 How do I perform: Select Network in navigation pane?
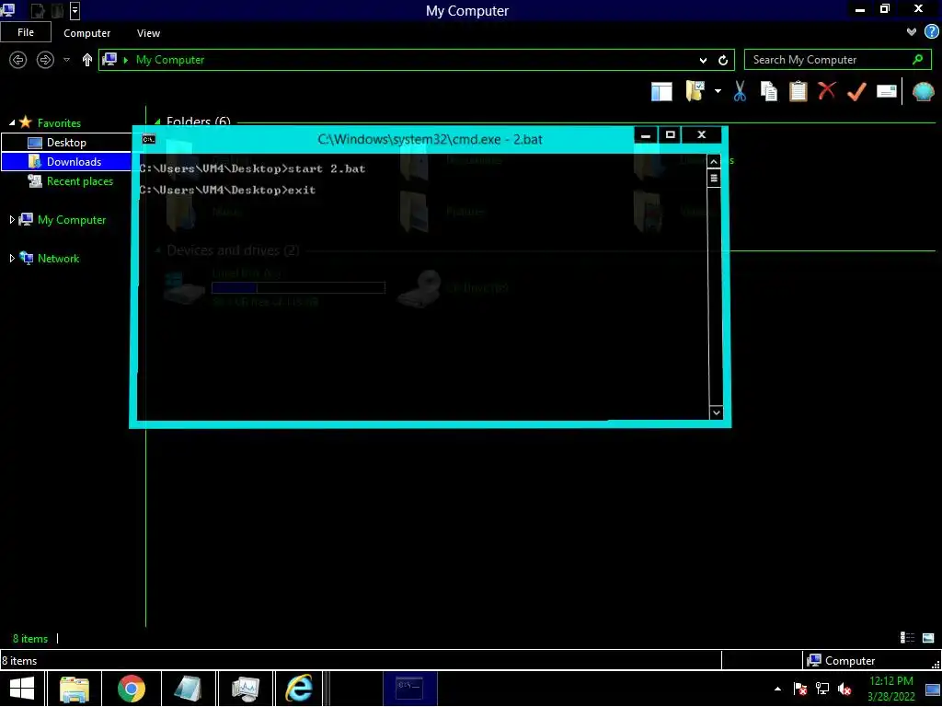[x=58, y=259]
